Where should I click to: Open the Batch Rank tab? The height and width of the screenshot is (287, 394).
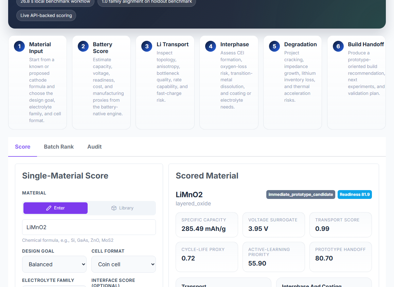click(59, 147)
